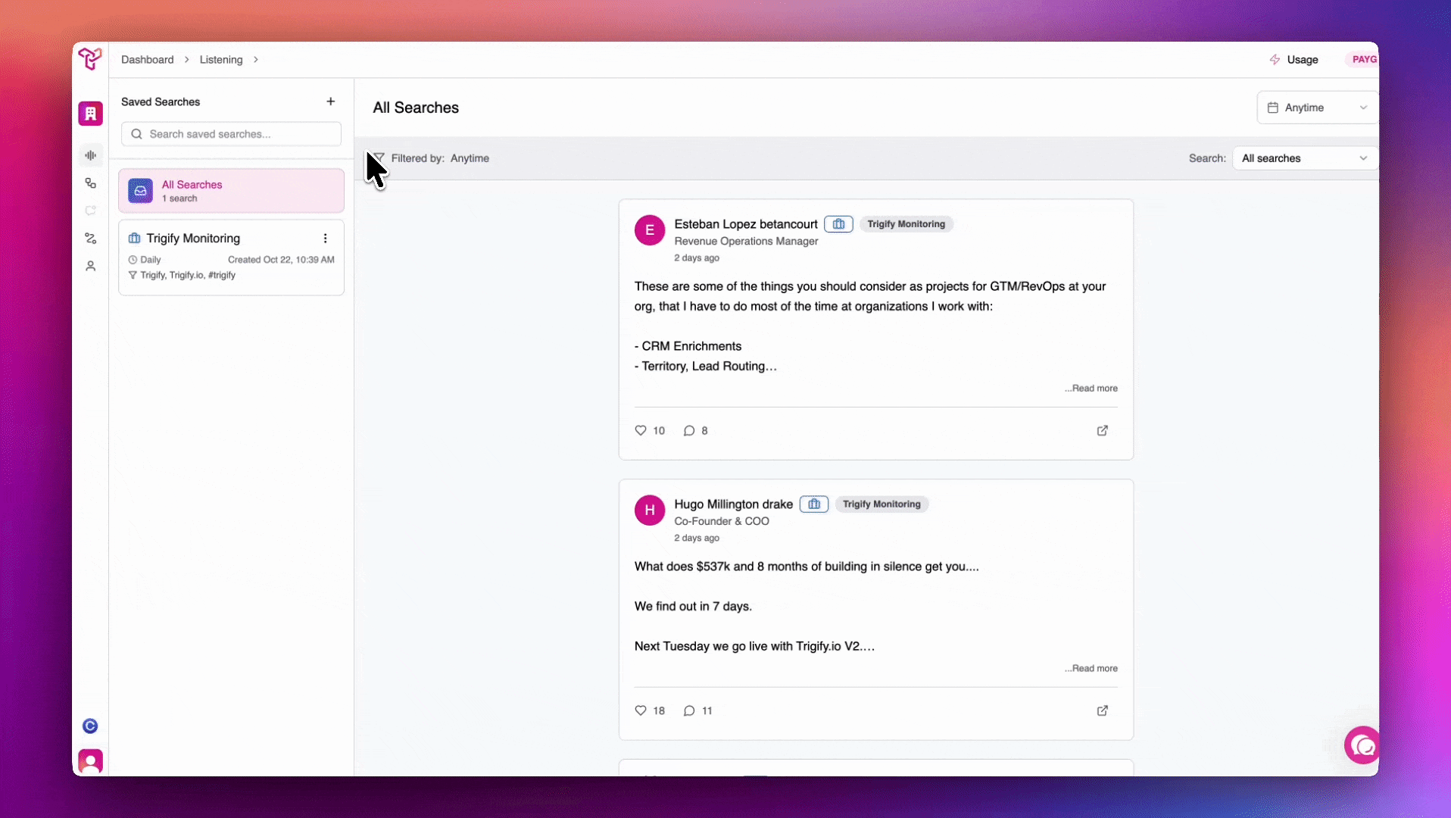Click briefcase badge next to Hugo's name
The width and height of the screenshot is (1451, 818).
(x=813, y=504)
